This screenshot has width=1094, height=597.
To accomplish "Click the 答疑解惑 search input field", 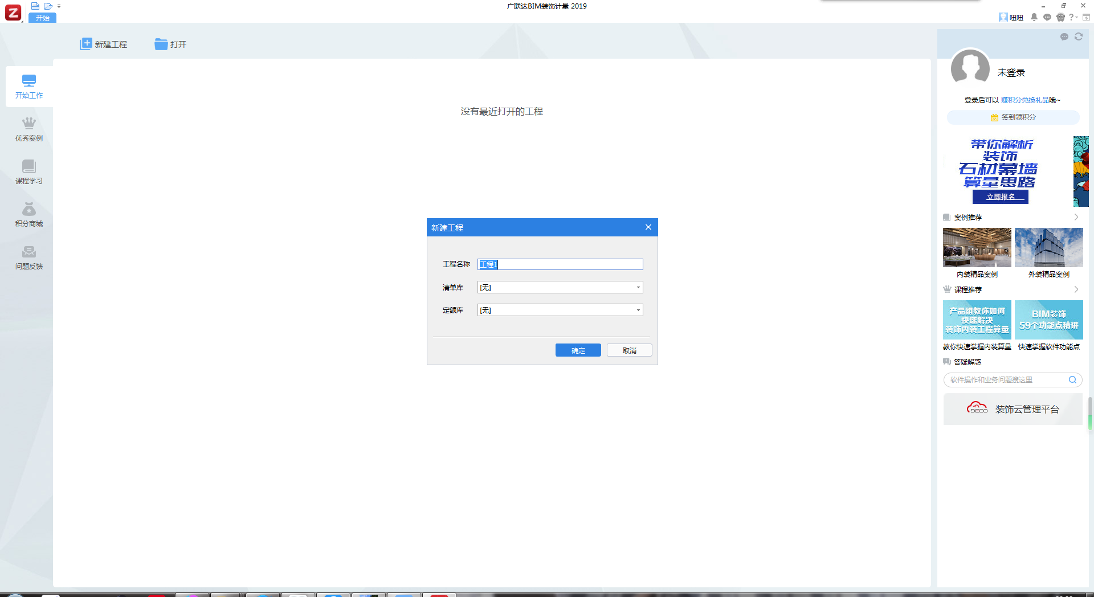I will 1006,380.
